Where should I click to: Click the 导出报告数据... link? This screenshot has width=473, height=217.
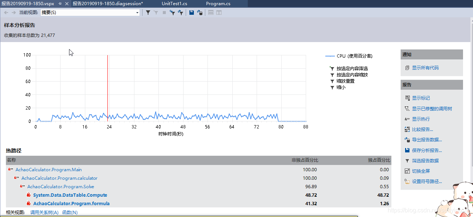pyautogui.click(x=427, y=140)
